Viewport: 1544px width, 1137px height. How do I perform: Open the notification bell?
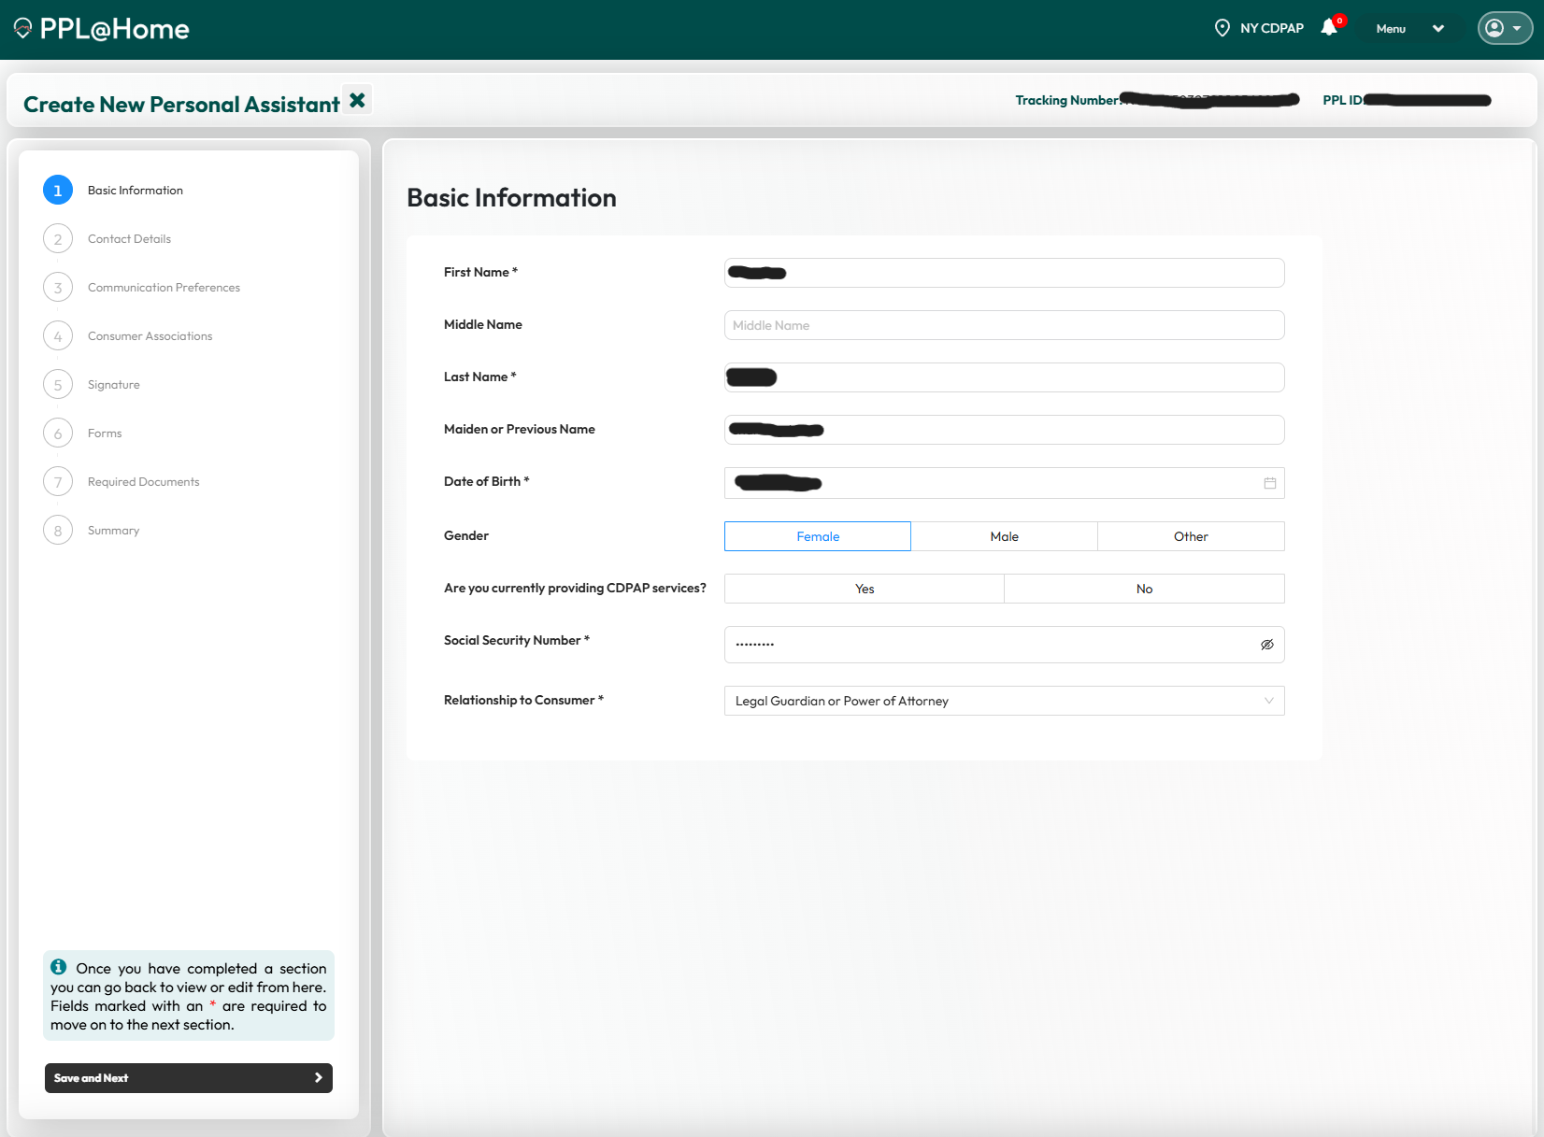[1328, 27]
